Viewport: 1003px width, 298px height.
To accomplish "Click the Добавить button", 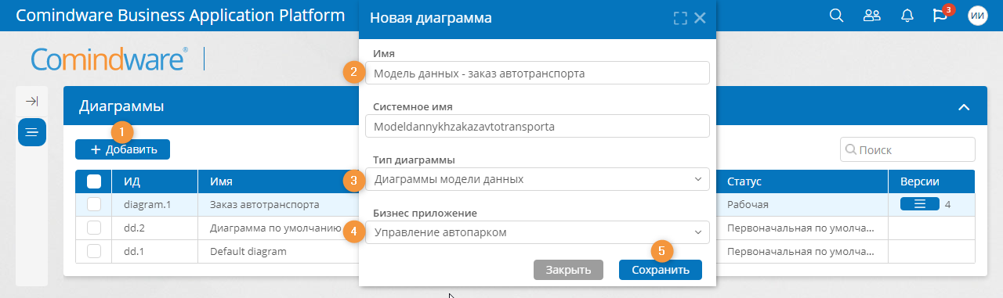I will (122, 149).
